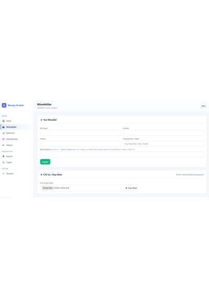Click the green Kaydet button

coord(45,162)
